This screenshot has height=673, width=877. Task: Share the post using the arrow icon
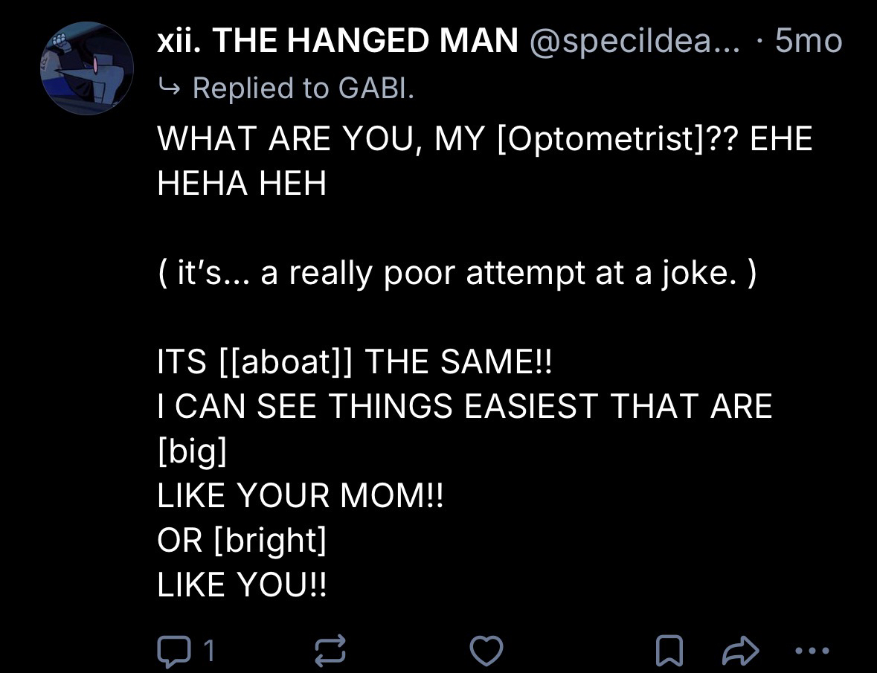tap(740, 651)
